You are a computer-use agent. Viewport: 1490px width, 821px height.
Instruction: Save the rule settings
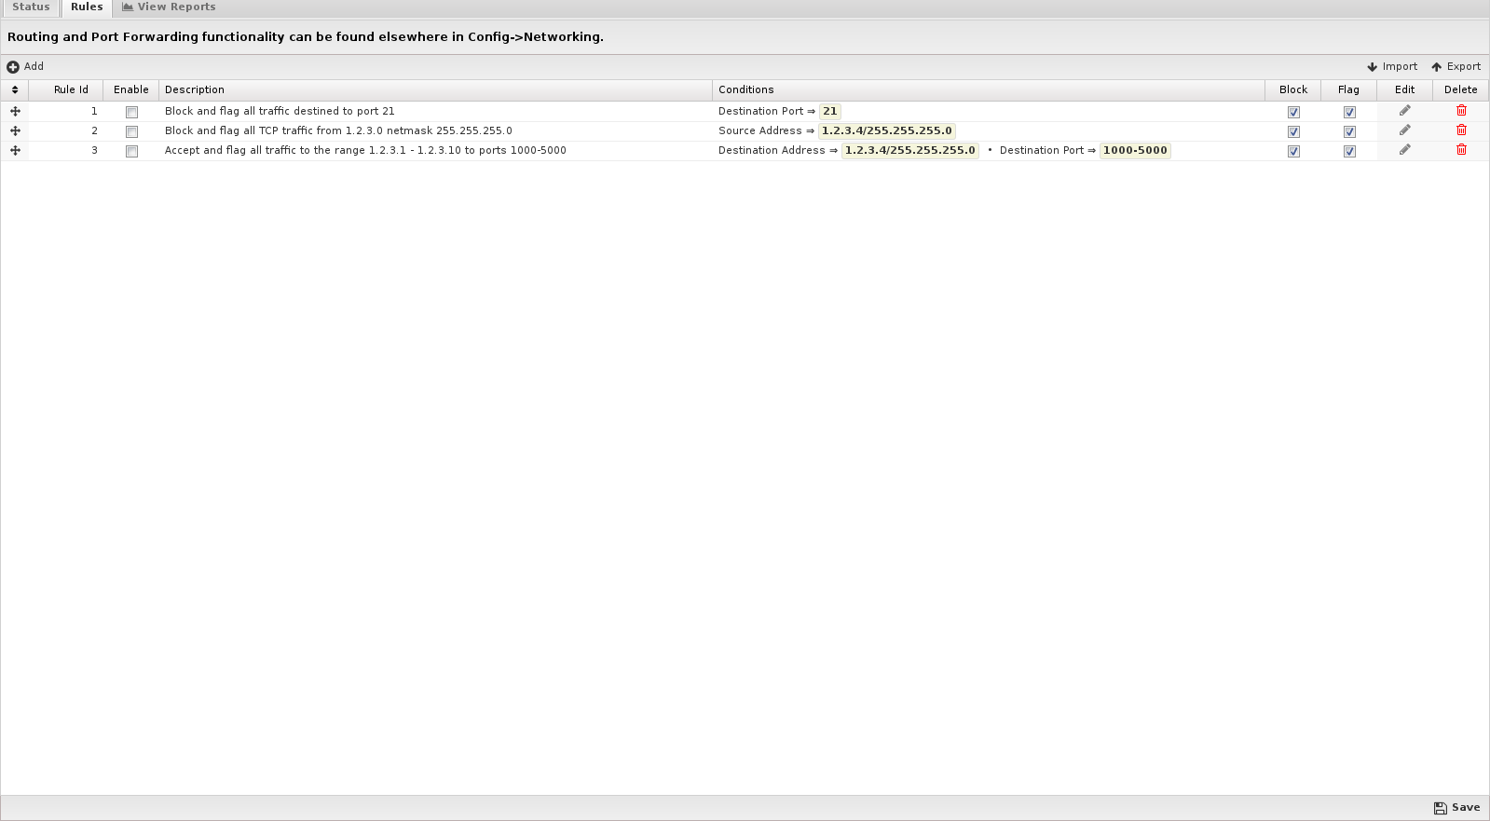[x=1456, y=808]
